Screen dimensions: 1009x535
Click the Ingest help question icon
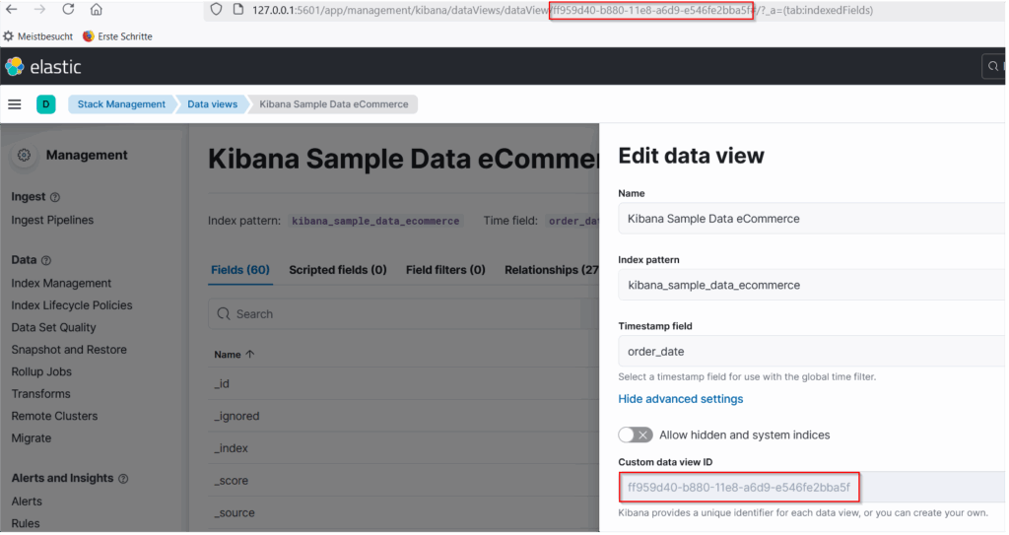pyautogui.click(x=55, y=198)
